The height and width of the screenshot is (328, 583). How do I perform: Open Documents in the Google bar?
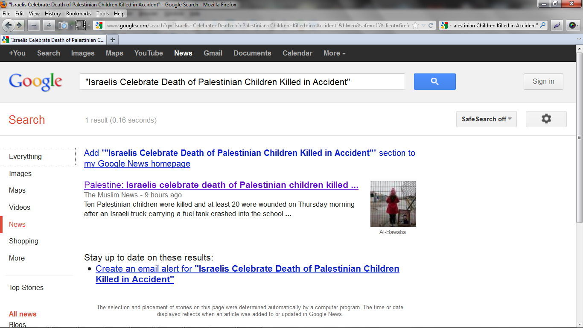pos(252,53)
